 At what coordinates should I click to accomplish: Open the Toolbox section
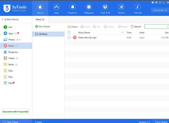pos(121,9)
